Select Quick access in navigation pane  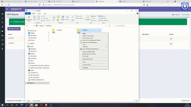[x=33, y=31]
